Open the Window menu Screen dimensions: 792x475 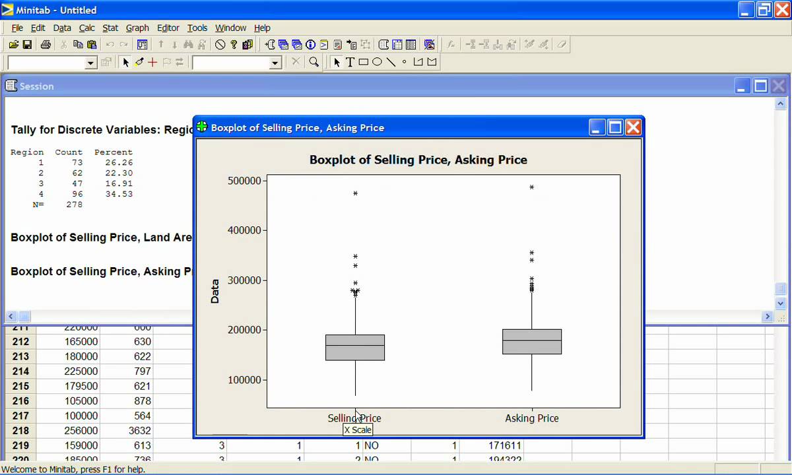point(231,28)
